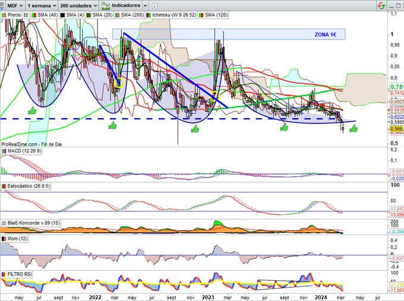404x301 pixels.
Task: Click 'ProRealTime.com - Fin de Día' text
Action: (31, 144)
